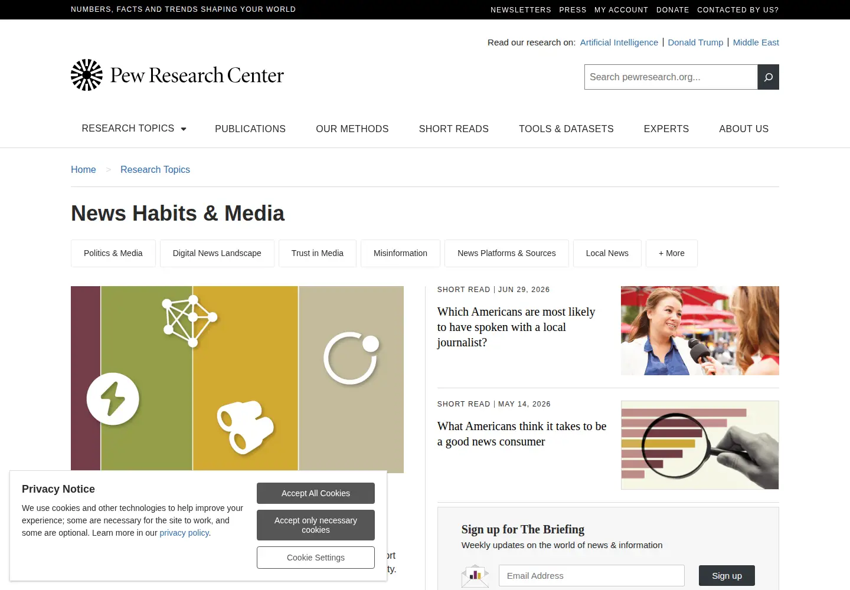Open the Publications menu
The height and width of the screenshot is (590, 850).
[250, 129]
